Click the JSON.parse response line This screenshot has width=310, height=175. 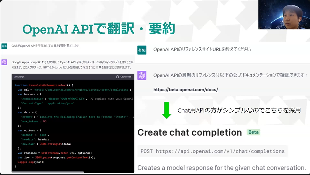[x=56, y=158]
